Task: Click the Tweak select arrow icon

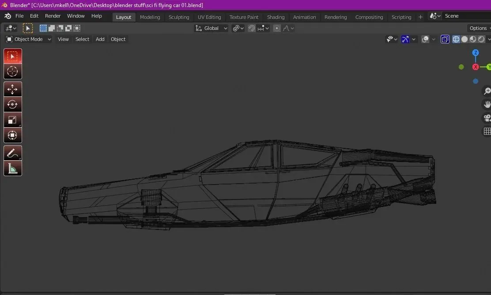Action: [x=27, y=29]
